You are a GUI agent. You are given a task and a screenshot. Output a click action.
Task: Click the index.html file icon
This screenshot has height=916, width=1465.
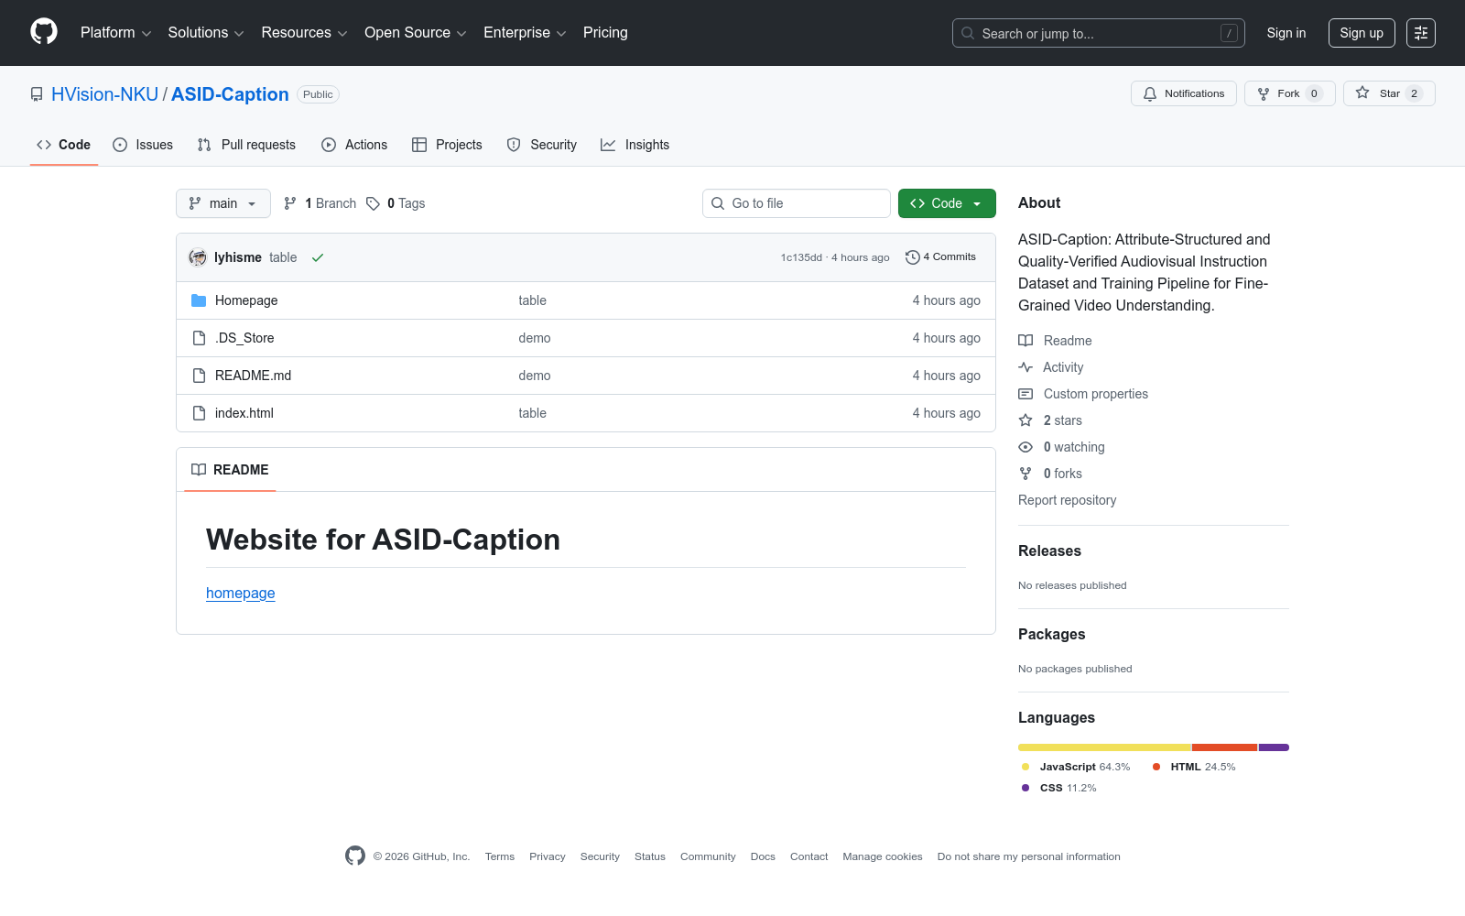click(199, 413)
